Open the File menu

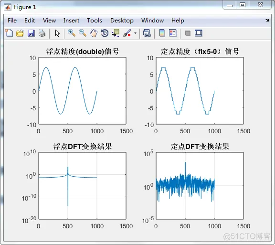12,21
